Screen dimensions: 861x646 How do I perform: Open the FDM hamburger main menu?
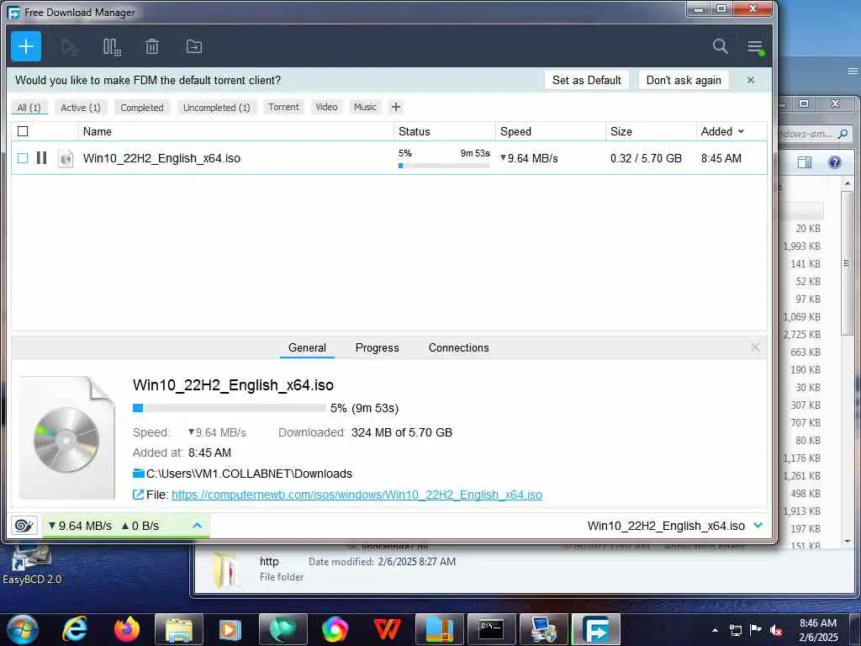click(756, 47)
